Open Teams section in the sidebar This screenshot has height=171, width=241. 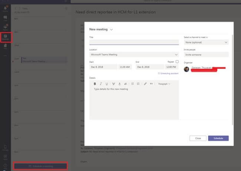(6, 27)
